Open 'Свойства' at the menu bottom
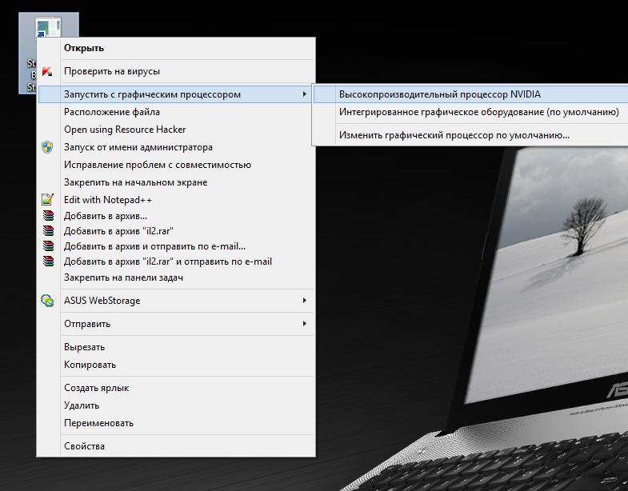628x491 pixels. [x=176, y=446]
